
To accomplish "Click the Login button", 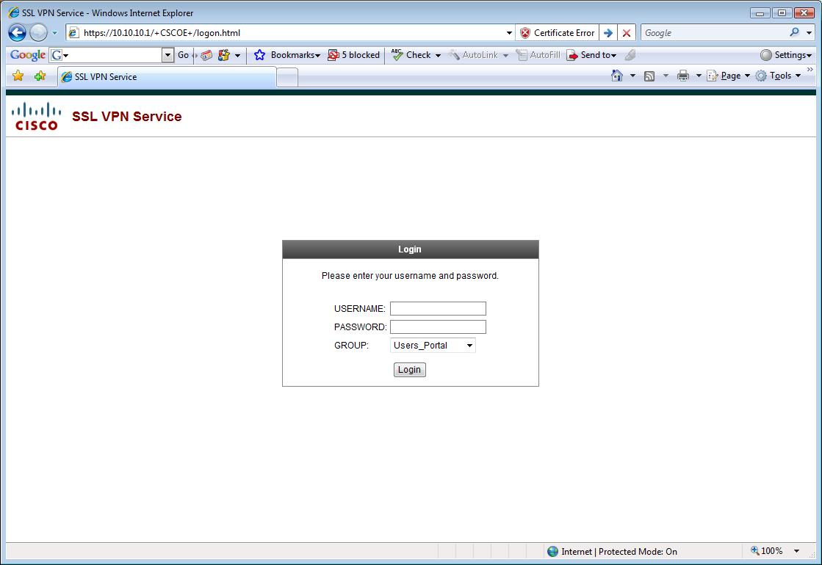I will 409,370.
